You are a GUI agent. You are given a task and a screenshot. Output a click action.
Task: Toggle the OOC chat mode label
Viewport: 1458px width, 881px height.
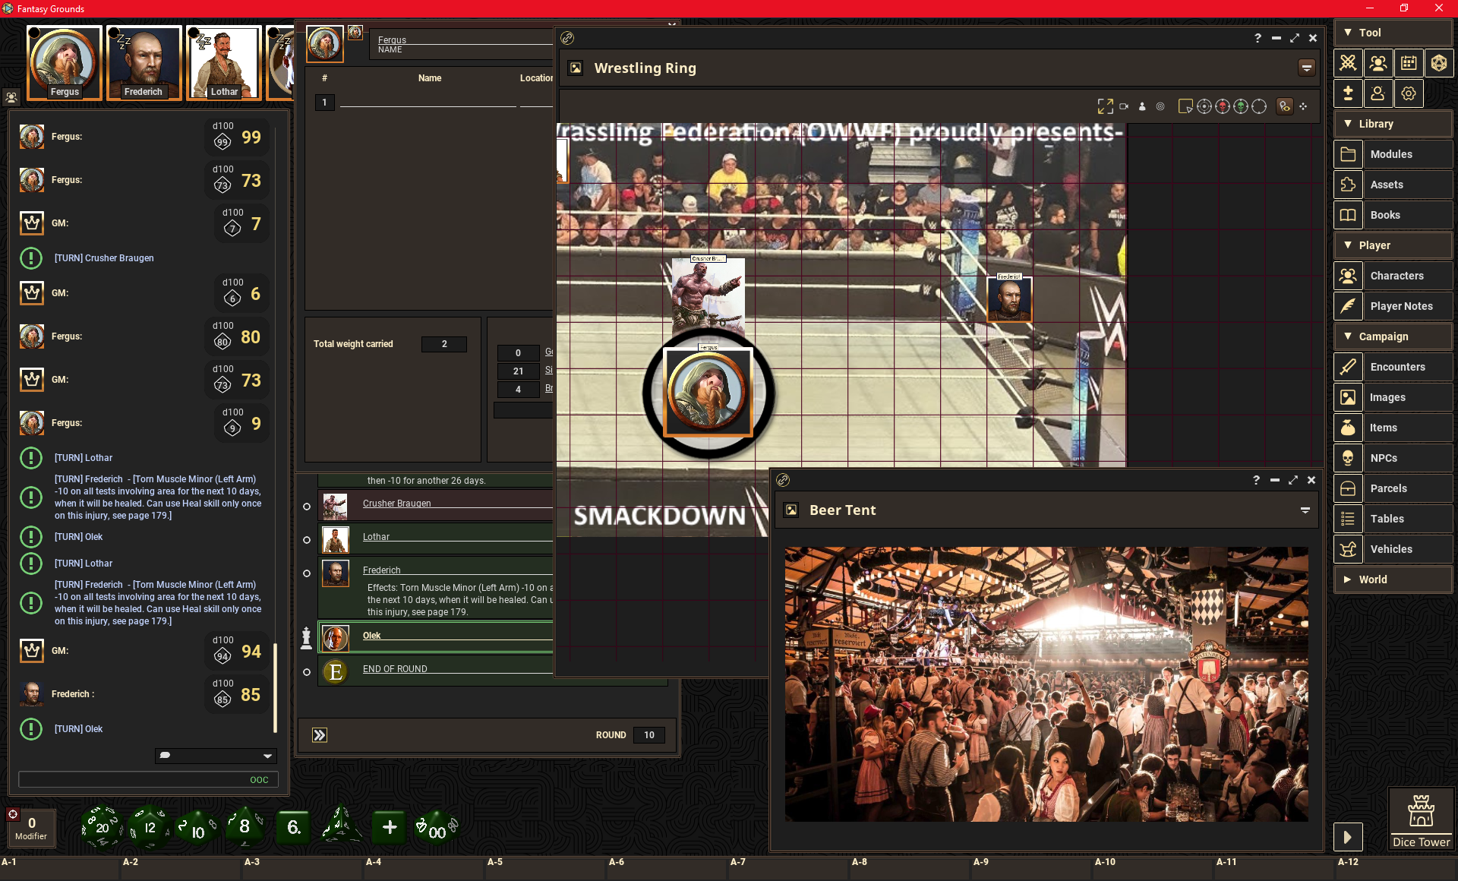(x=259, y=780)
